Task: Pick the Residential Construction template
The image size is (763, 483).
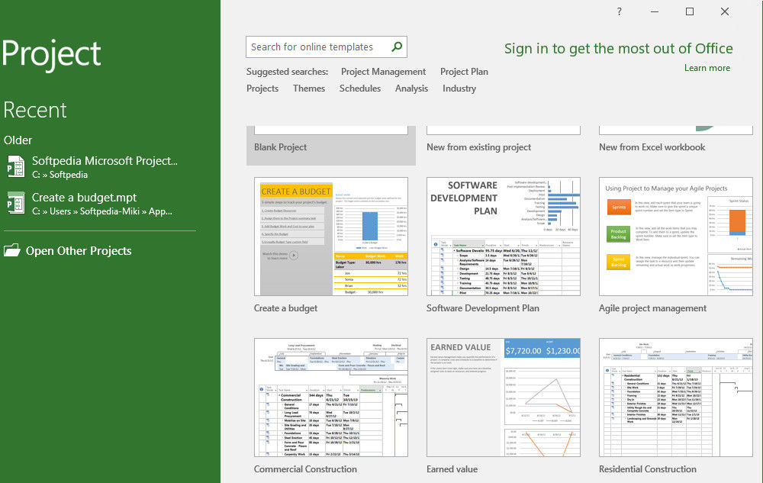Action: coord(675,398)
